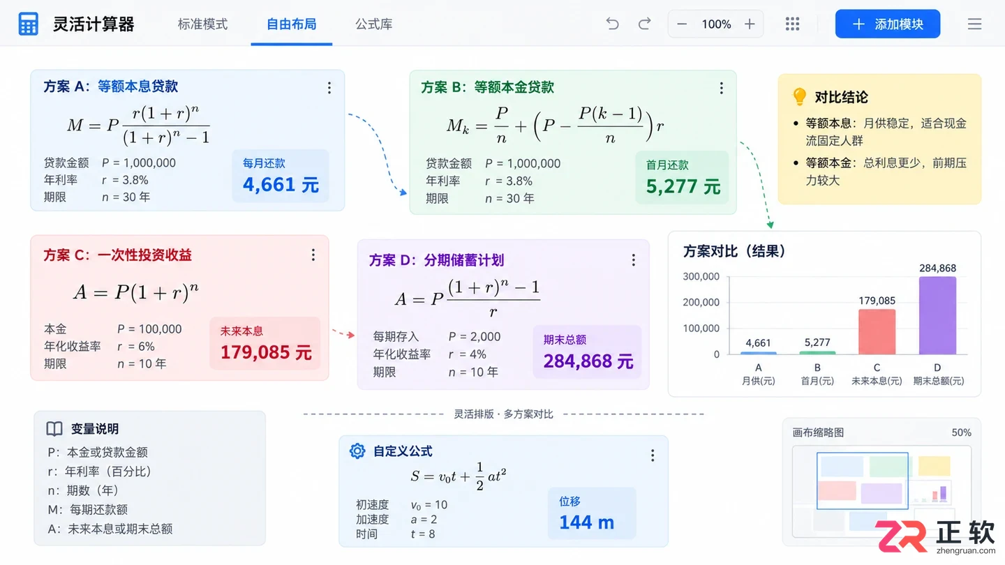
Task: Redo the last action
Action: (645, 24)
